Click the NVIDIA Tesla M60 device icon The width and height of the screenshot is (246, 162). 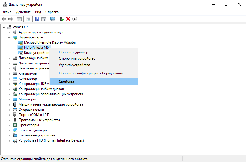click(x=20, y=48)
